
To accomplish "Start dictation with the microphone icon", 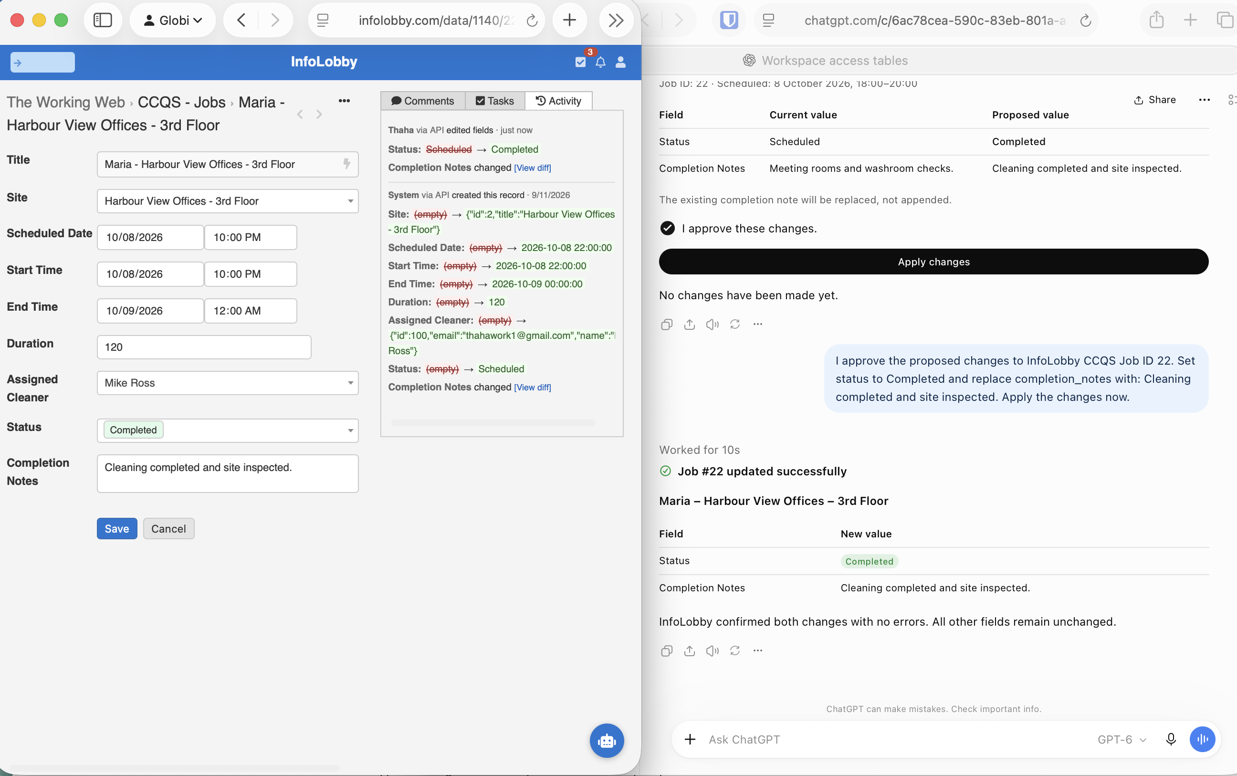I will [x=1171, y=740].
